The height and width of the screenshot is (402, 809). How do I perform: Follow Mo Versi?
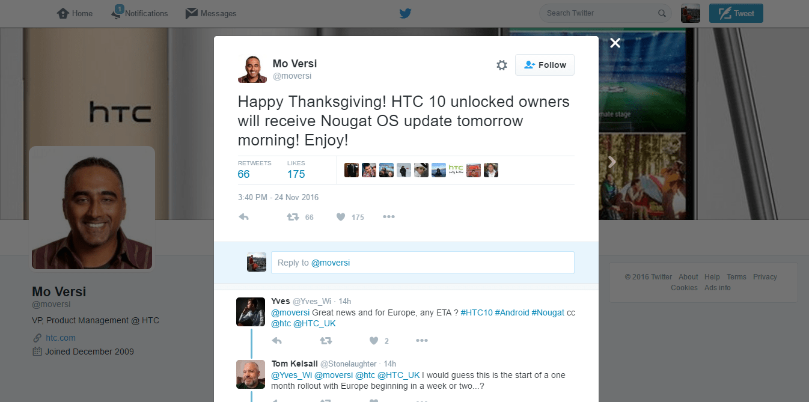tap(545, 65)
